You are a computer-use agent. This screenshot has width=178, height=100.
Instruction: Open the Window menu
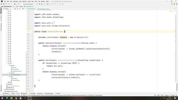point(43,1)
